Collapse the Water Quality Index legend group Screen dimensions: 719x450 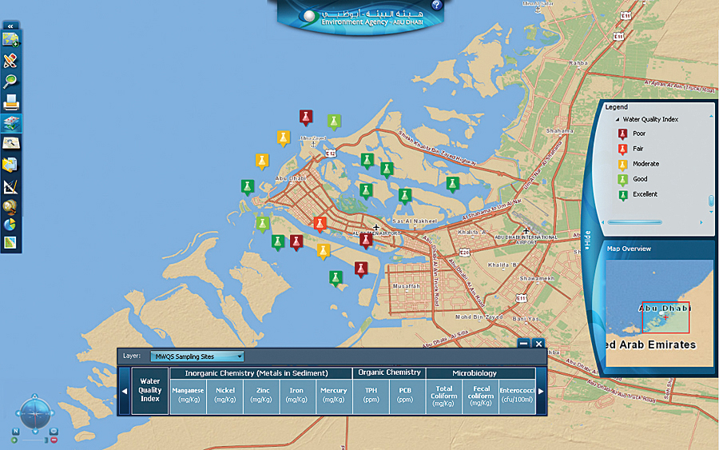616,119
